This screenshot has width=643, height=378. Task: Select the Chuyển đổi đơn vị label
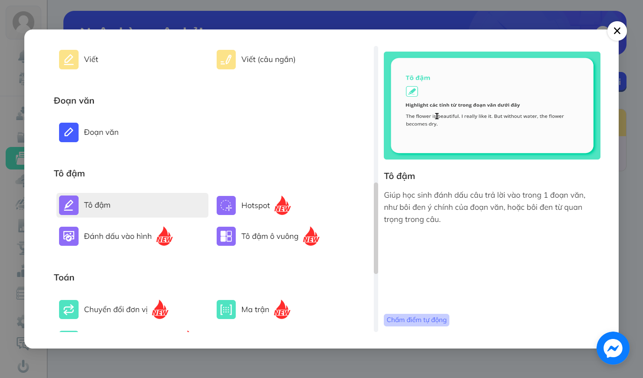click(x=115, y=310)
